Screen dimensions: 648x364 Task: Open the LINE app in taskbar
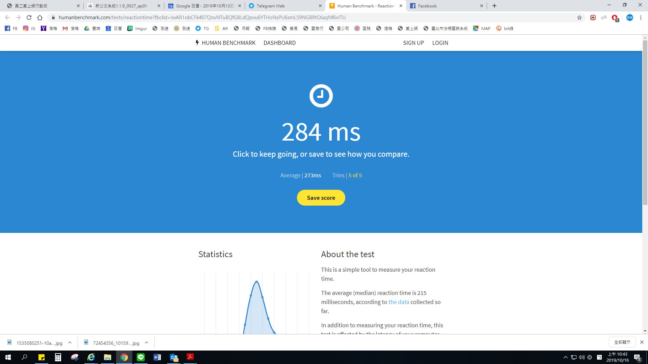click(141, 357)
